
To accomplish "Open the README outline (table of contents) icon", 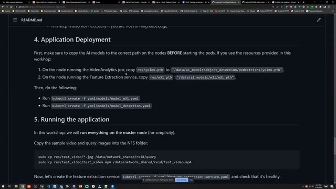I will [x=15, y=20].
